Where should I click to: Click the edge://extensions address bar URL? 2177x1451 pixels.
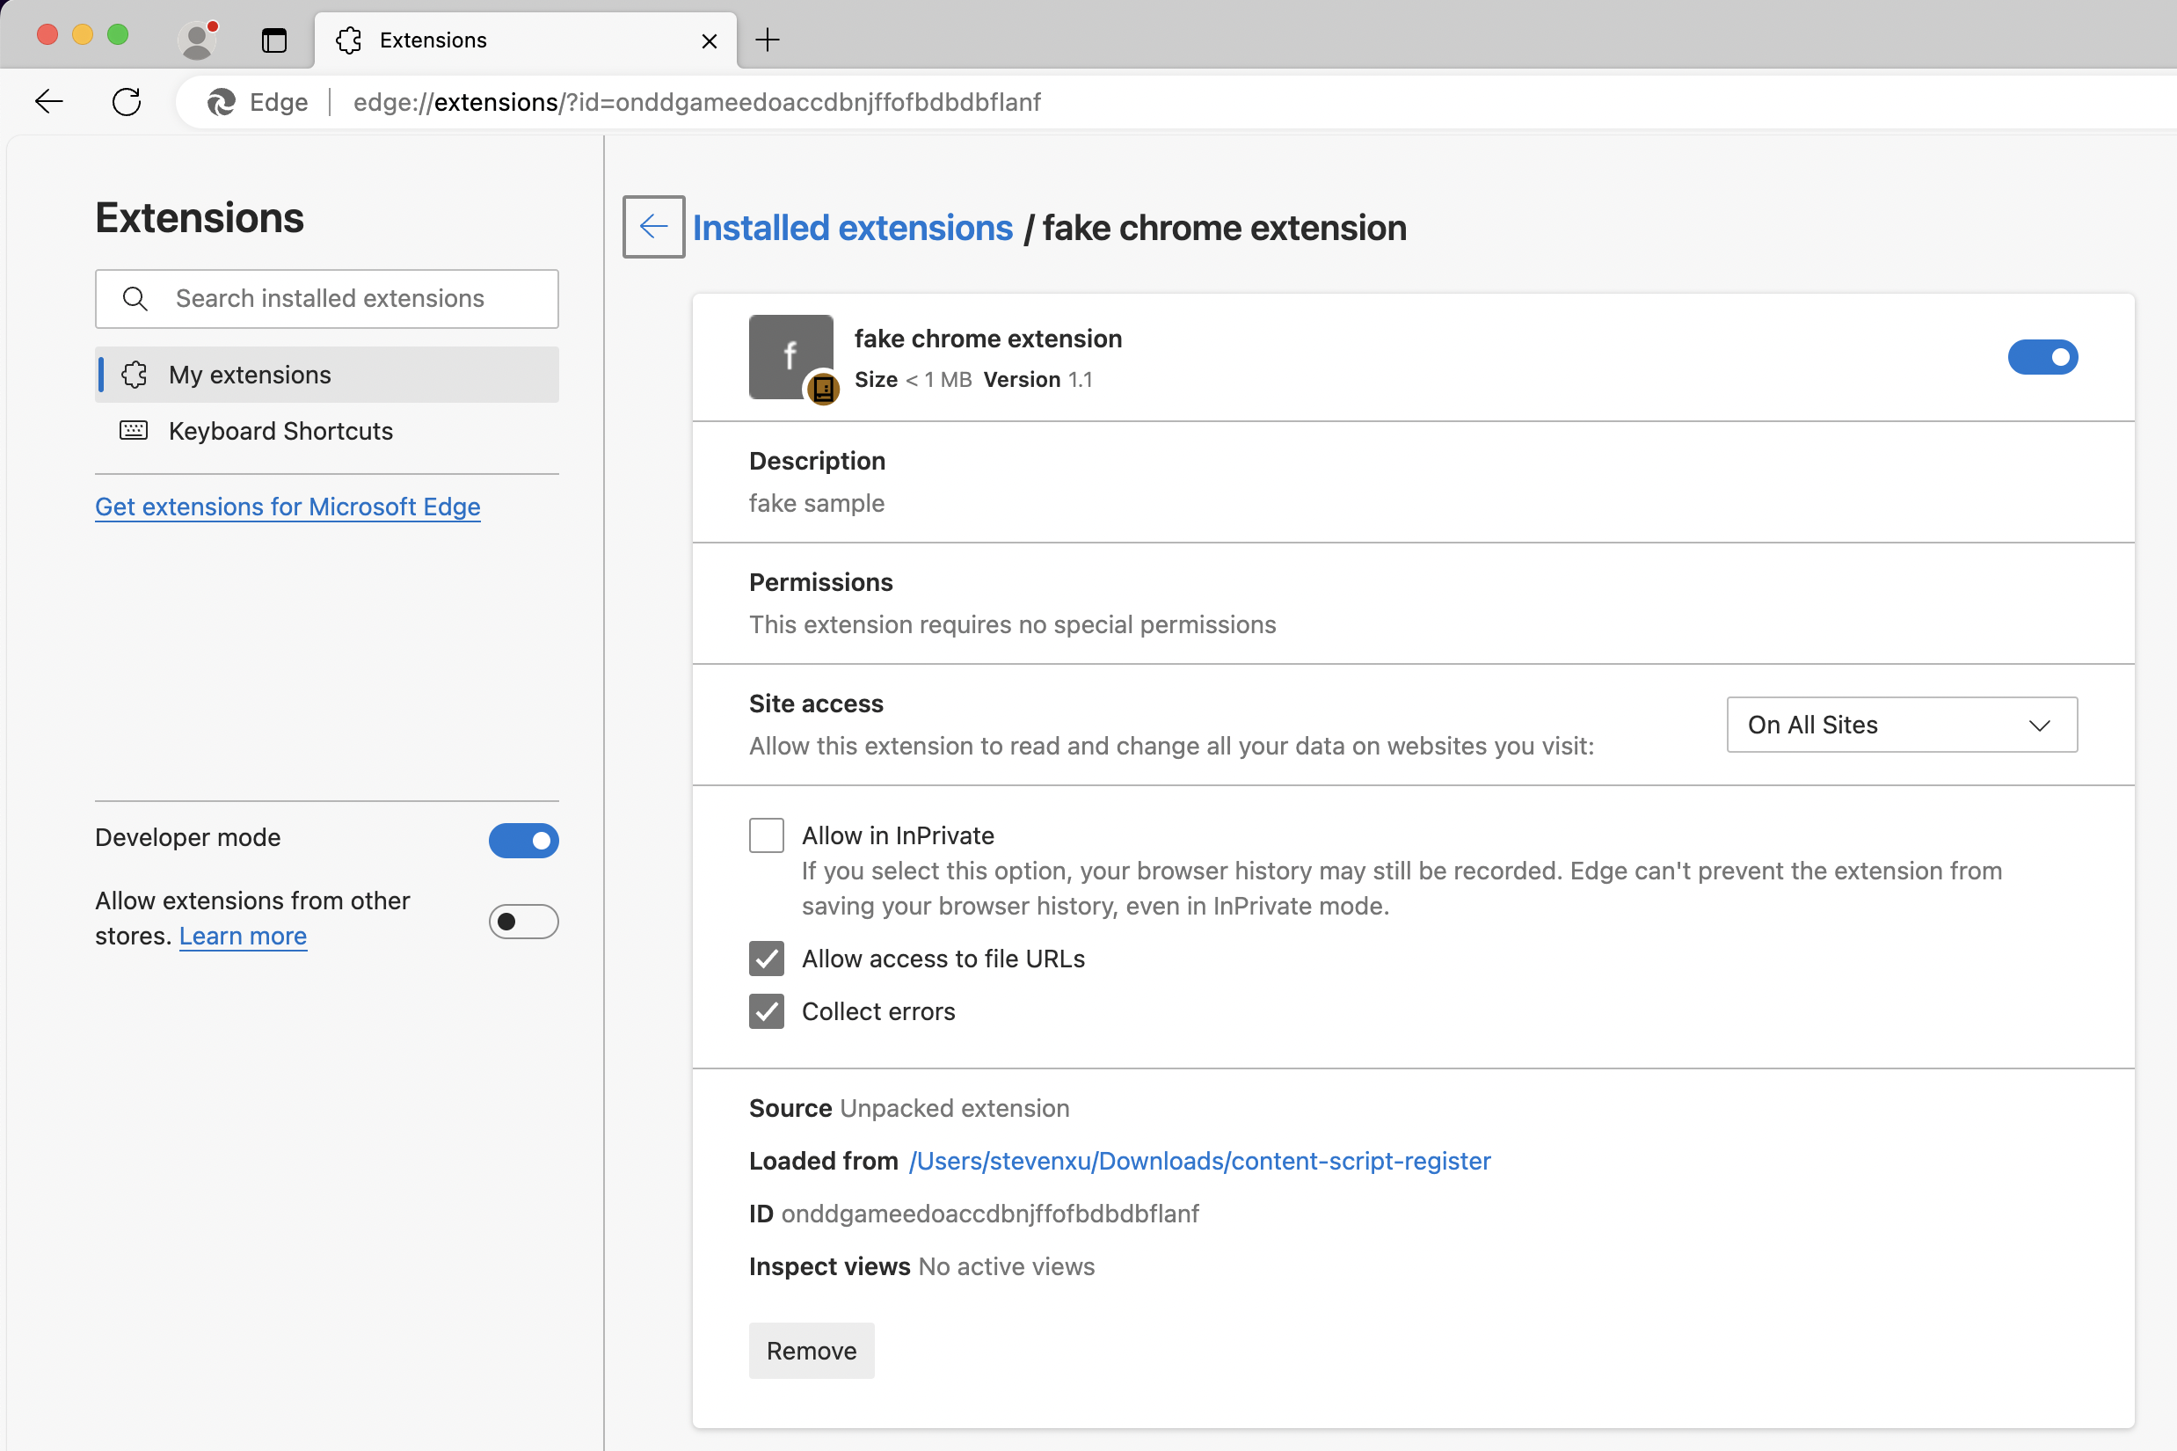point(696,102)
